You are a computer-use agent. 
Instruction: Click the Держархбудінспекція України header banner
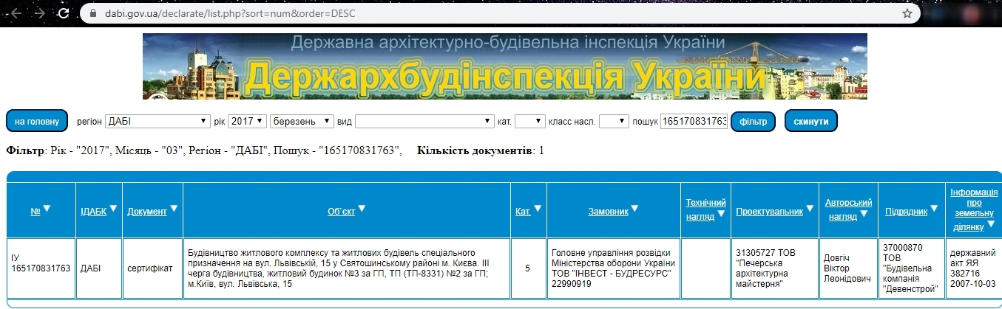pos(505,66)
